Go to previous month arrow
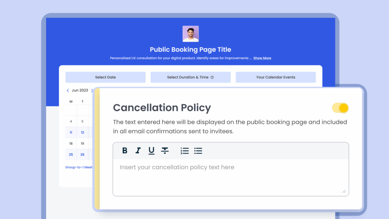Image resolution: width=389 pixels, height=219 pixels. [x=68, y=90]
